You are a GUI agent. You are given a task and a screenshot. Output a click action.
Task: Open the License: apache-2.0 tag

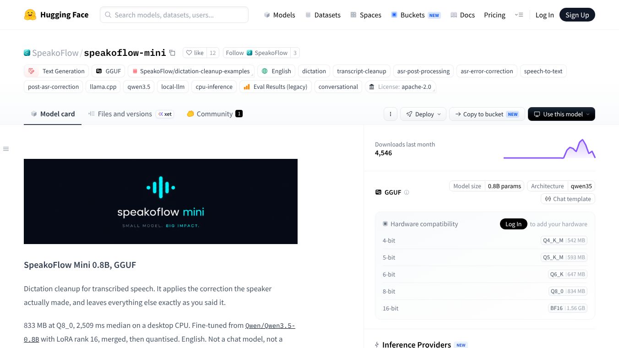(x=400, y=87)
